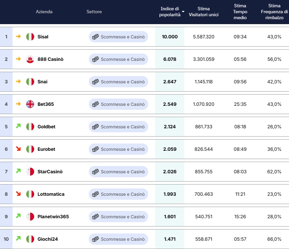Screen dimensions: 289x249
Task: Sort by the Settore column header
Action: pos(94,12)
